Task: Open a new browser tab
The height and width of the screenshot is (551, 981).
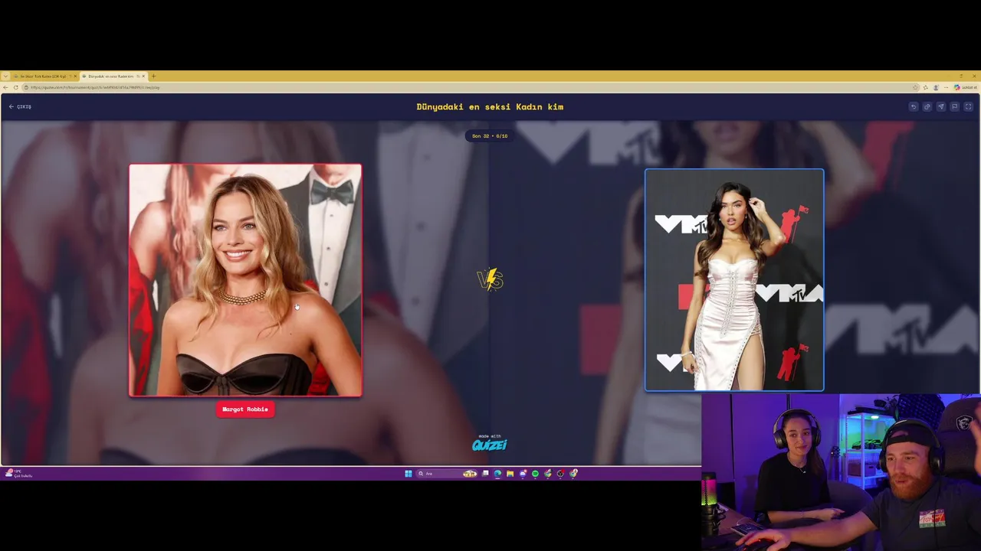Action: click(153, 76)
